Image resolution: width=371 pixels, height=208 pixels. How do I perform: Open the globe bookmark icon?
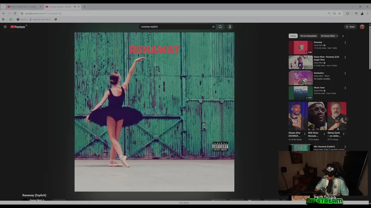click(56, 19)
